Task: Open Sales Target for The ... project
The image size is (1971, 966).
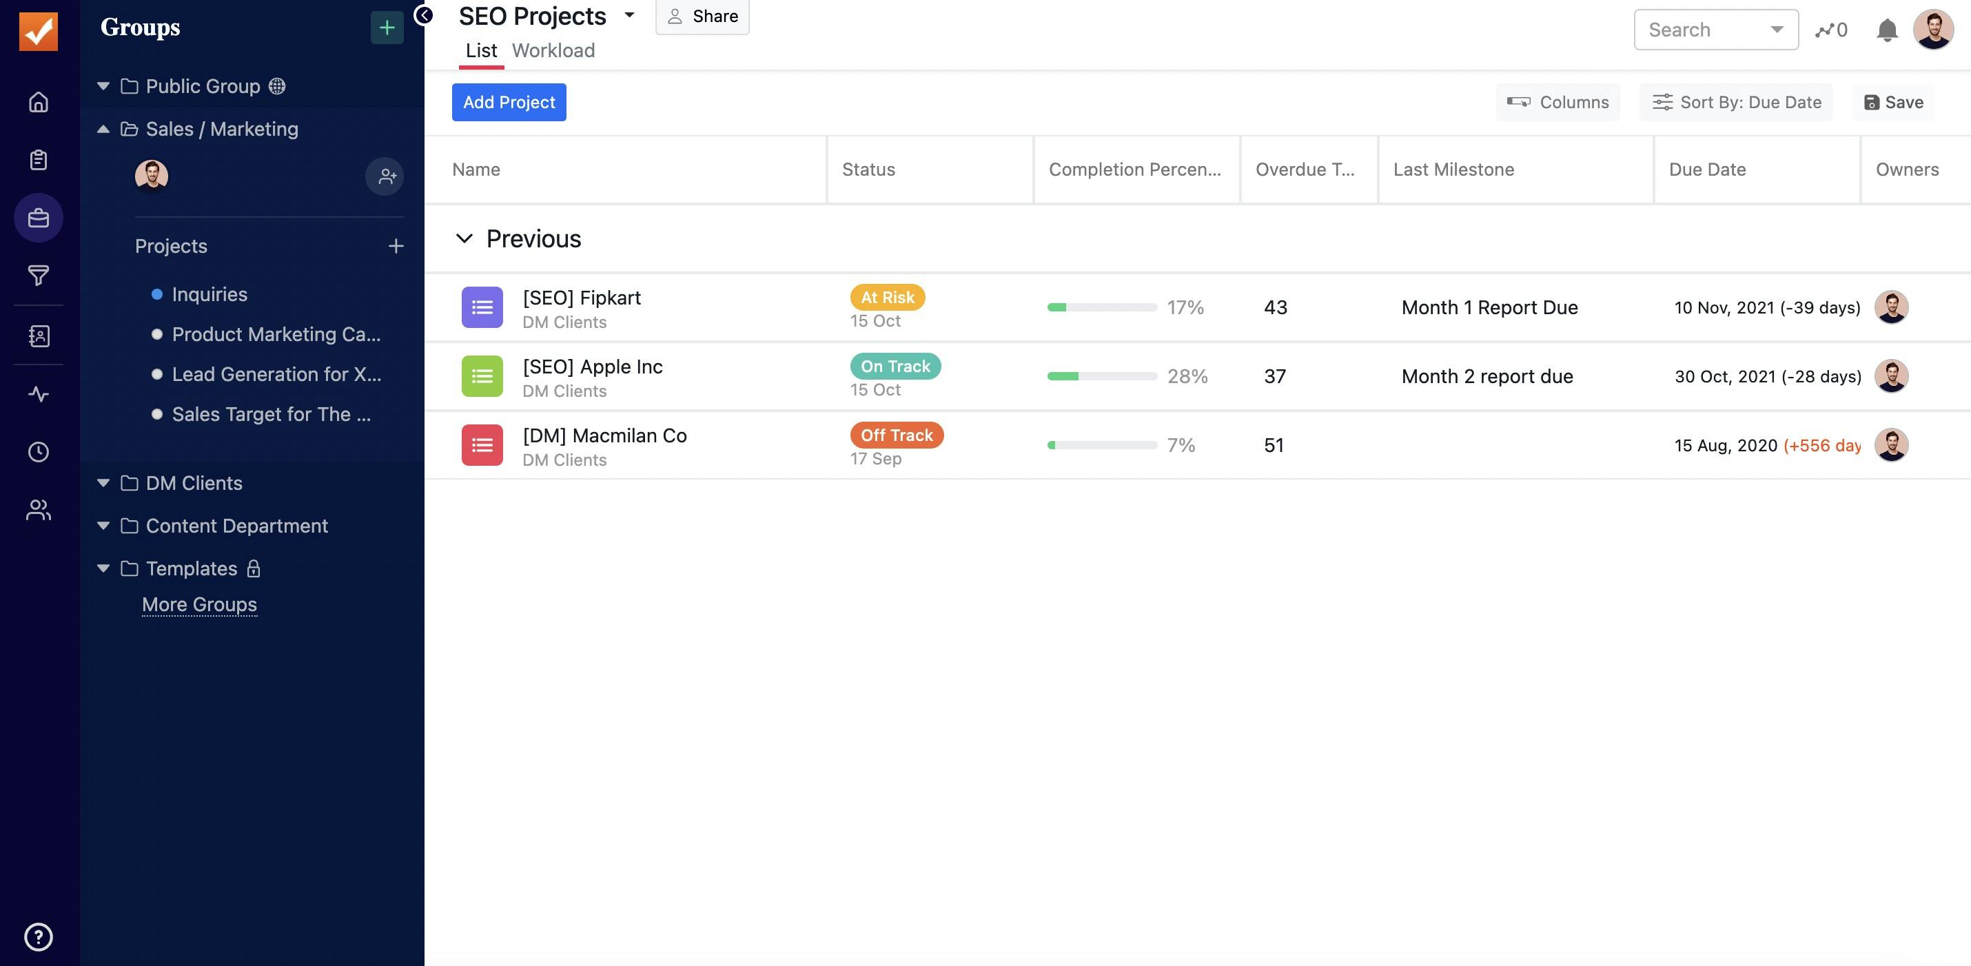Action: pos(271,414)
